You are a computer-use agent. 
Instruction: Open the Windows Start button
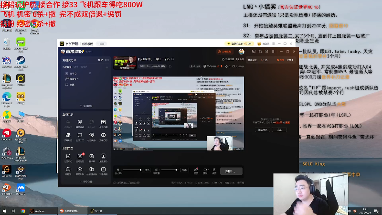[x=4, y=211]
